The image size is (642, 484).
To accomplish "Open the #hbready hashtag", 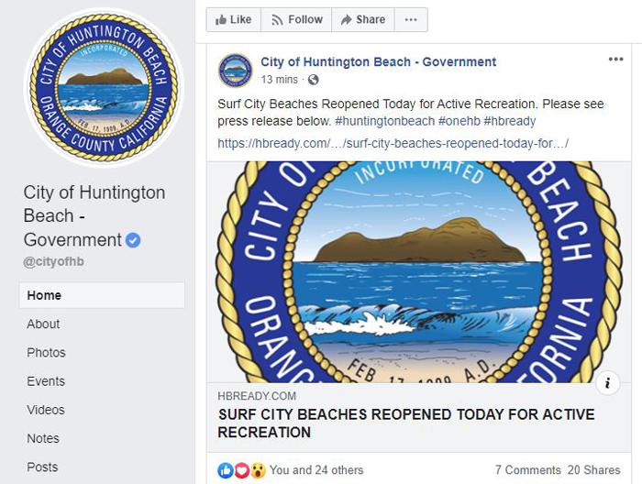I will click(x=510, y=121).
